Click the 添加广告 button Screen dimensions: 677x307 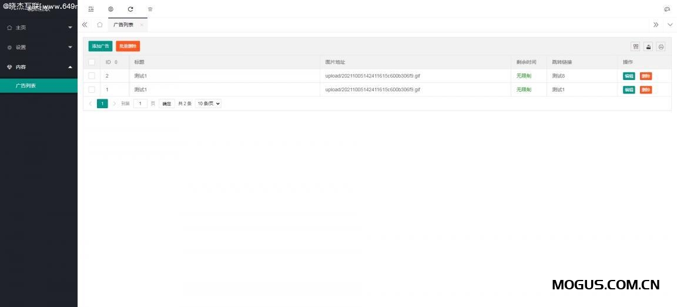pyautogui.click(x=100, y=46)
